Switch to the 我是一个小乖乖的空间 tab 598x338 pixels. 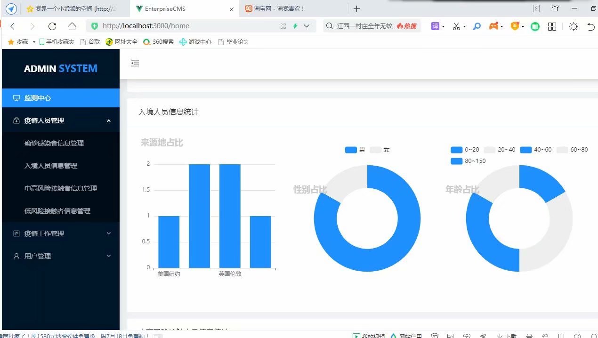75,8
